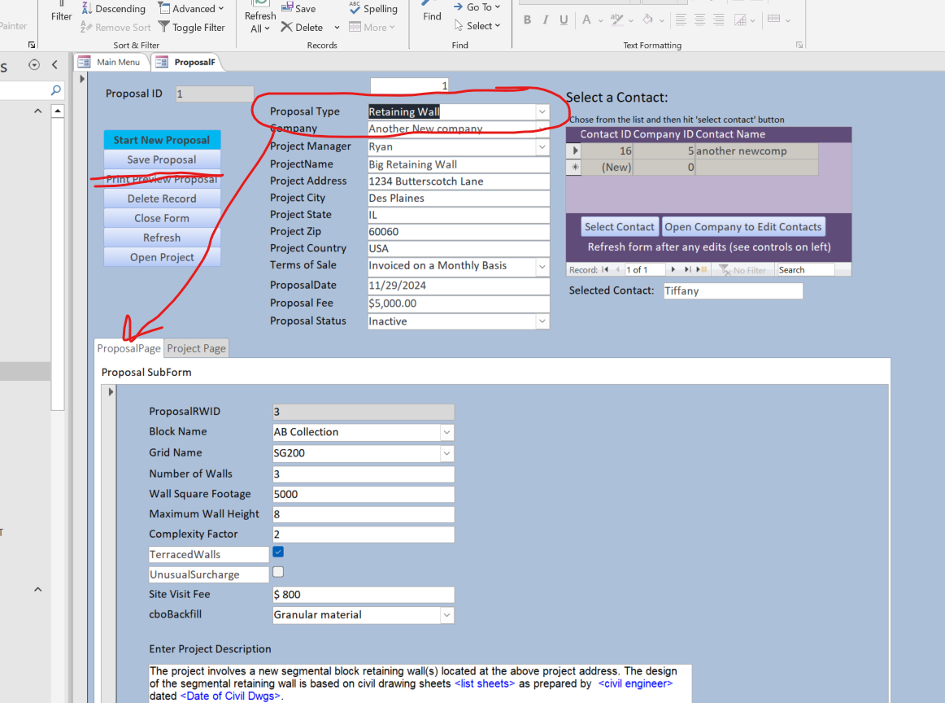Image resolution: width=945 pixels, height=703 pixels.
Task: Go to last contact record
Action: pyautogui.click(x=687, y=269)
